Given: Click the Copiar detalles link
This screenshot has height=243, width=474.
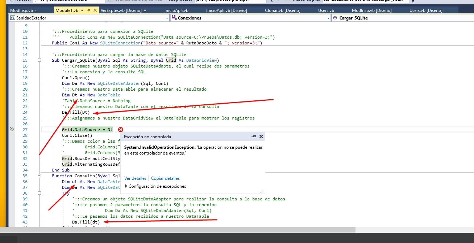Looking at the screenshot, I should (165, 178).
